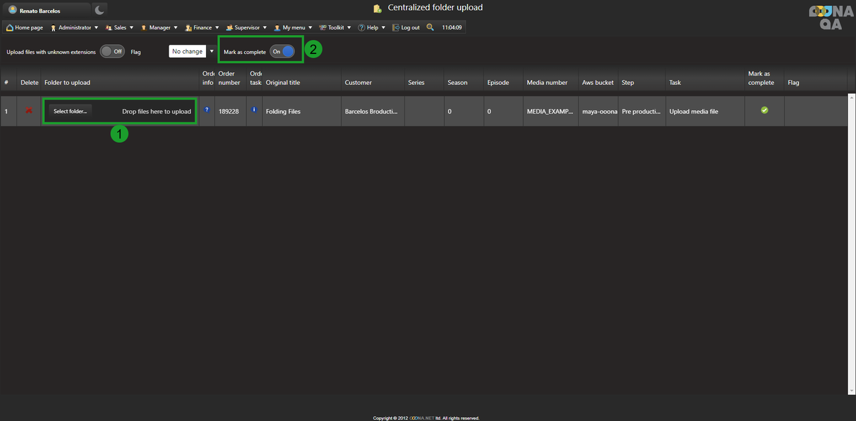This screenshot has height=421, width=856.
Task: Click the 'Drop files here to upload' area
Action: [156, 112]
